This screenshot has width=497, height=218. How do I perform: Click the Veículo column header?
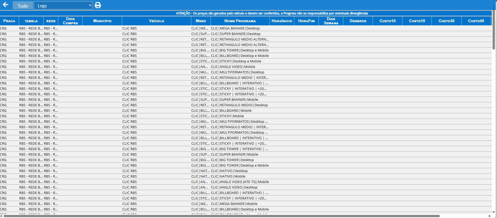[x=157, y=21]
